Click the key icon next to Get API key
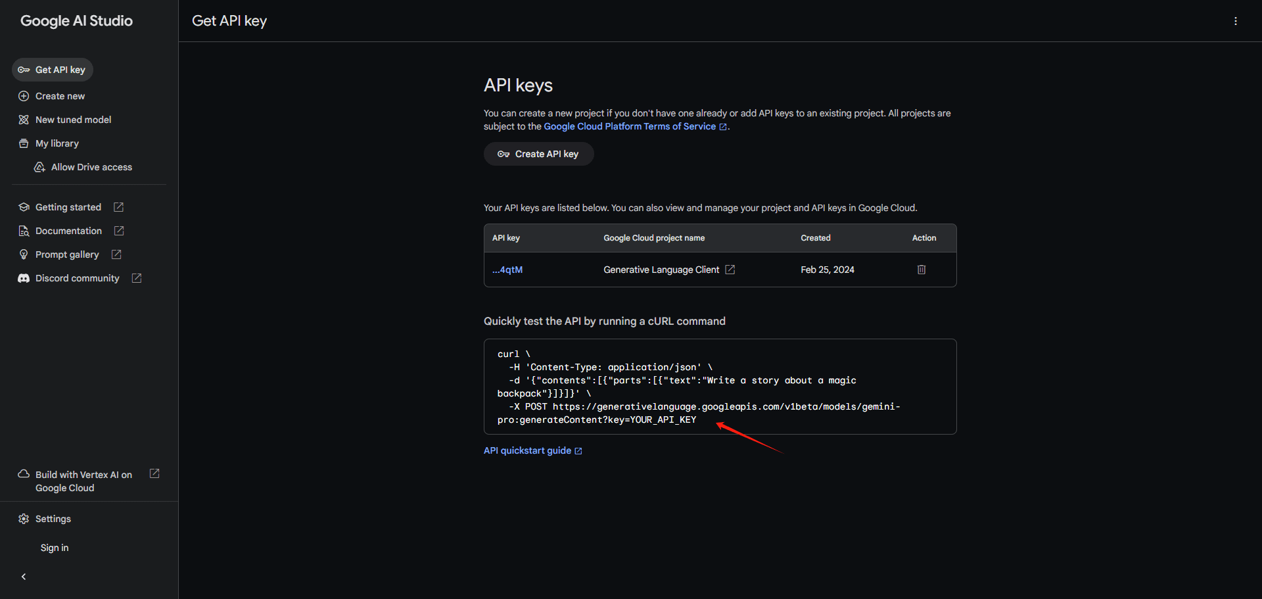Image resolution: width=1262 pixels, height=599 pixels. coord(24,70)
